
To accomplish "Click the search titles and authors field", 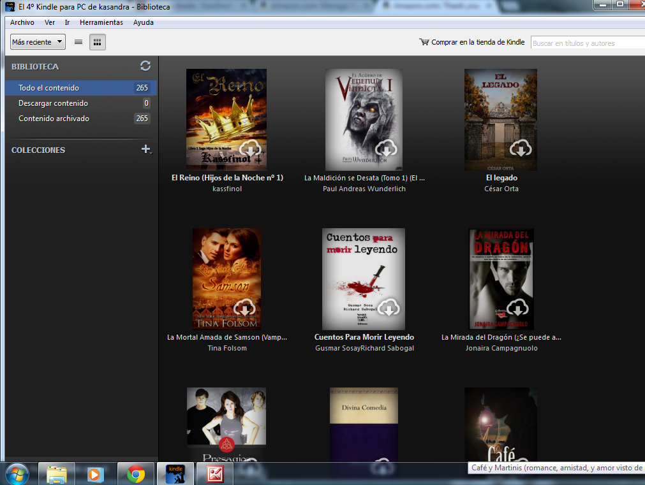I will click(588, 43).
